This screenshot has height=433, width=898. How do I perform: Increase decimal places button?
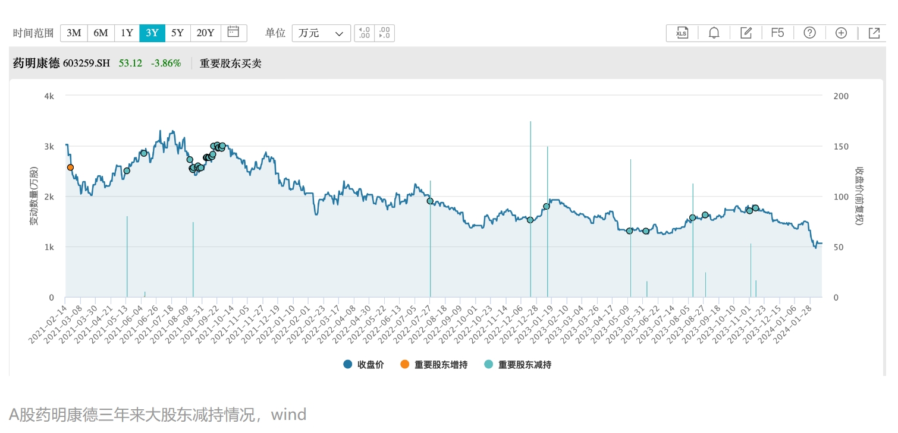(365, 33)
